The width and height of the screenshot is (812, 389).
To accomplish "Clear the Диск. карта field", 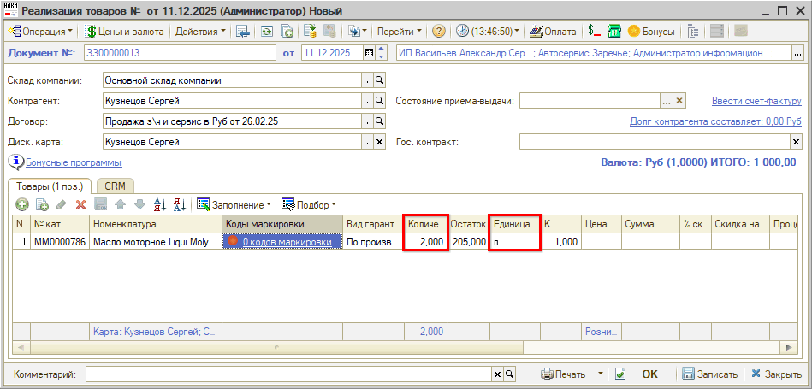I will pyautogui.click(x=380, y=141).
